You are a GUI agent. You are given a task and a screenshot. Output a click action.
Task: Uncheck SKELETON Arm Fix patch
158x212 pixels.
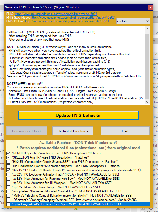pos(8,157)
